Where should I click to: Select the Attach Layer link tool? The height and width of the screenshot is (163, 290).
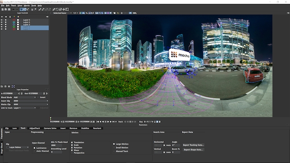[54, 9]
